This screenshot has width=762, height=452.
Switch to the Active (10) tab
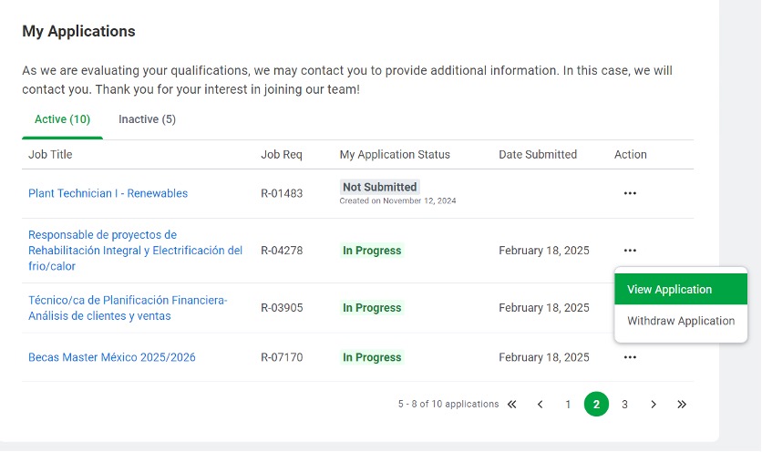click(62, 119)
